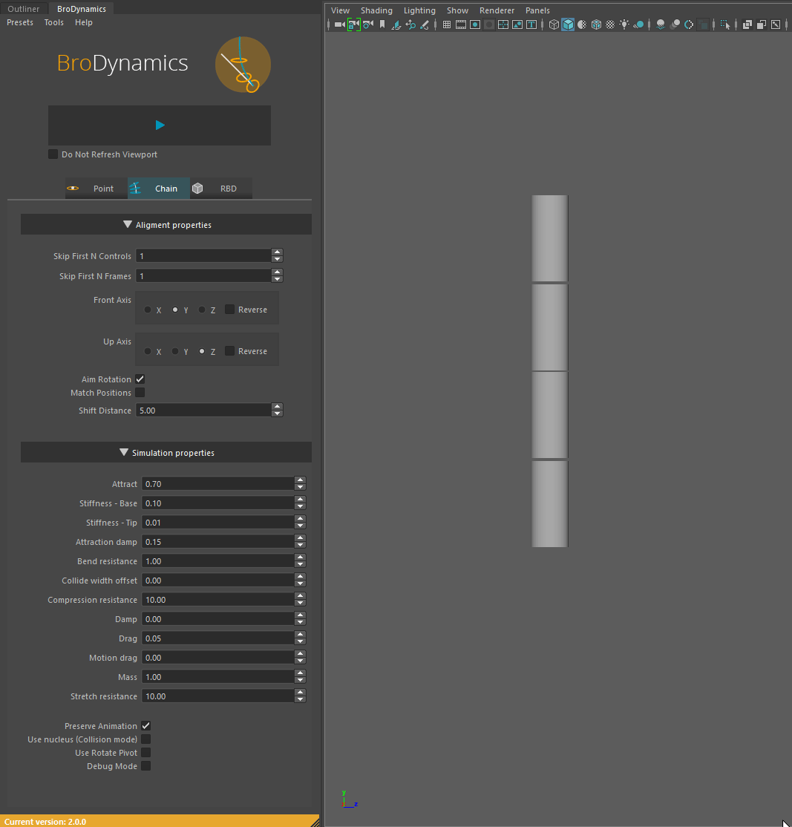Screen dimensions: 792x827
Task: Uncheck the Aim Rotation checkbox
Action: tap(140, 379)
